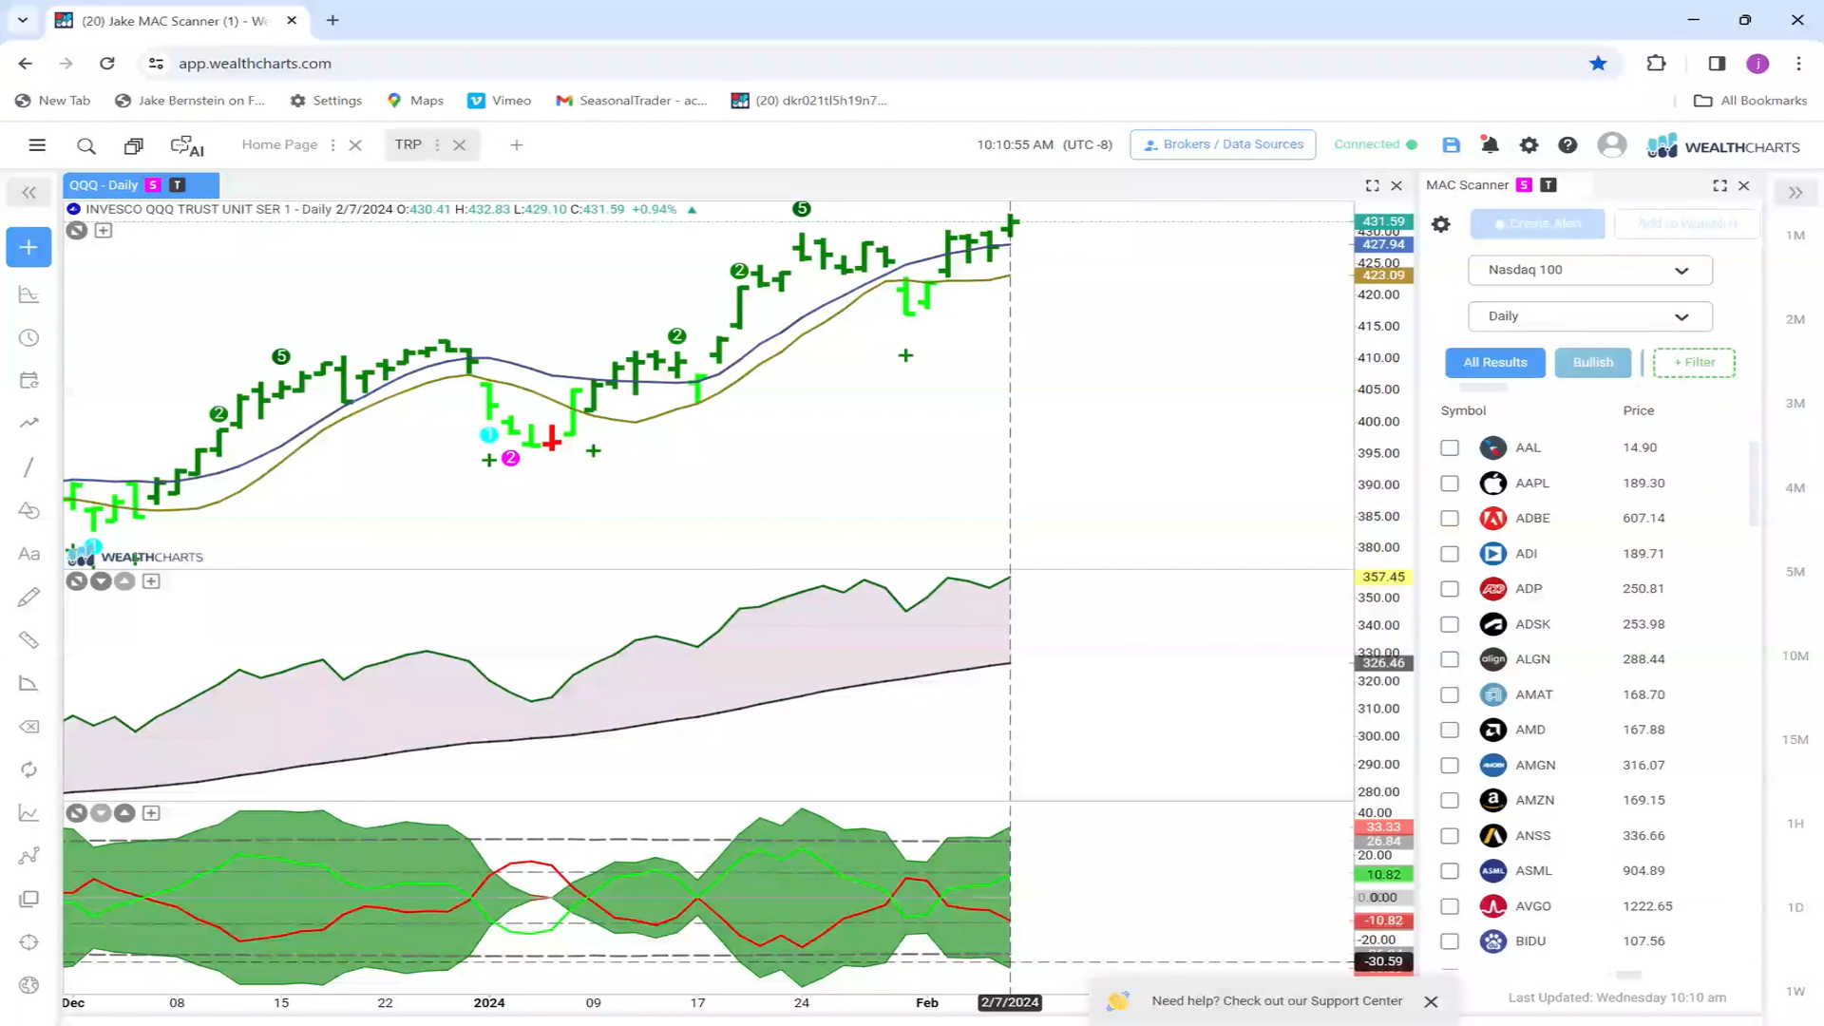Switch to the Home Page workspace tab

(279, 144)
